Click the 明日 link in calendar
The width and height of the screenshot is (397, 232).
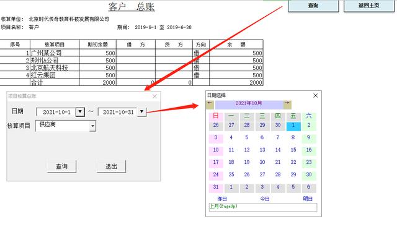pos(308,199)
